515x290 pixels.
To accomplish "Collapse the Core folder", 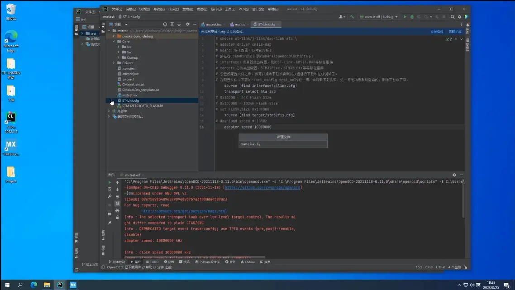I will [x=114, y=42].
